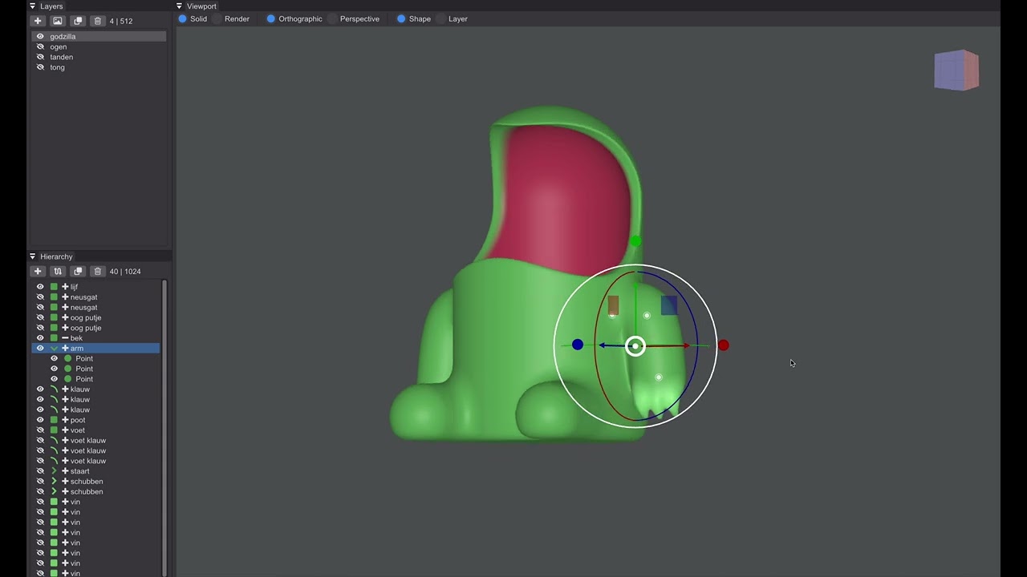This screenshot has width=1027, height=577.
Task: Hide the godzilla layer
Action: (40, 36)
